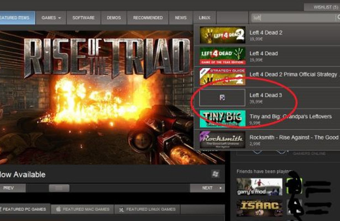Image resolution: width=340 pixels, height=221 pixels.
Task: Click the Windows platform icon on the banner
Action: tap(215, 174)
